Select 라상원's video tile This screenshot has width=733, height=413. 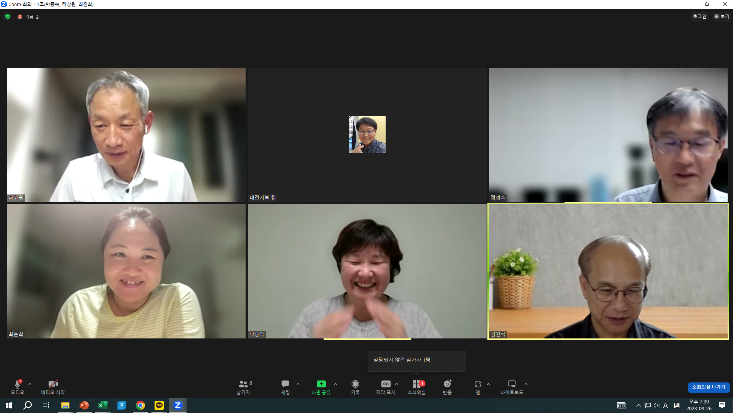pyautogui.click(x=126, y=135)
